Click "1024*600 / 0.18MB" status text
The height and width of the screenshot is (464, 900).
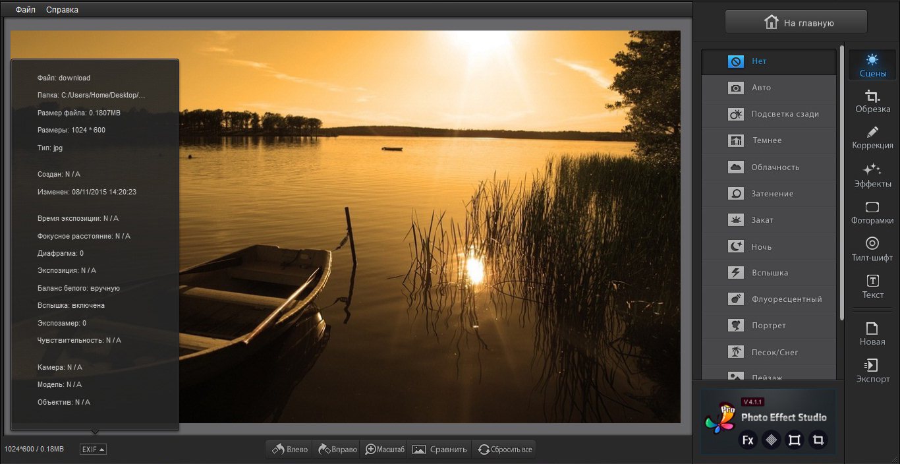[34, 449]
